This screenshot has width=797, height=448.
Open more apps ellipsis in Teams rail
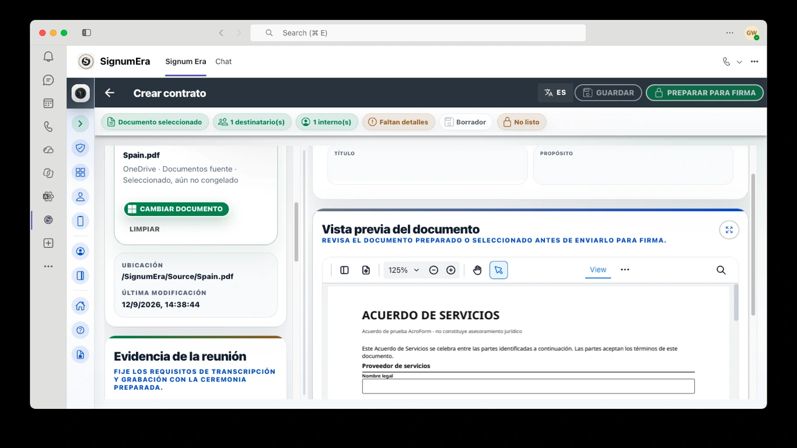[48, 267]
